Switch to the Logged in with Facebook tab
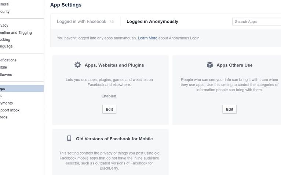The width and height of the screenshot is (281, 175). coord(81,22)
